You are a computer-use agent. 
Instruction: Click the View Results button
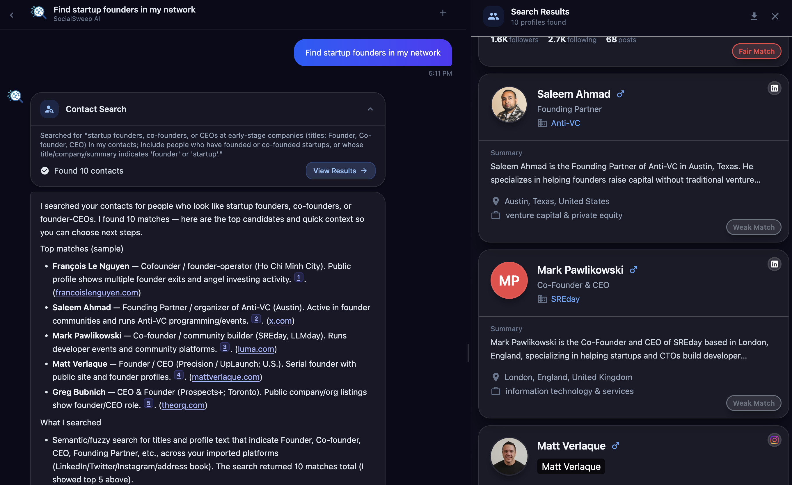[340, 171]
